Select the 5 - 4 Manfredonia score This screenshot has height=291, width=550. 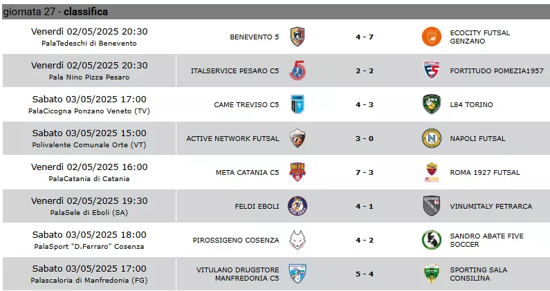[x=365, y=274]
